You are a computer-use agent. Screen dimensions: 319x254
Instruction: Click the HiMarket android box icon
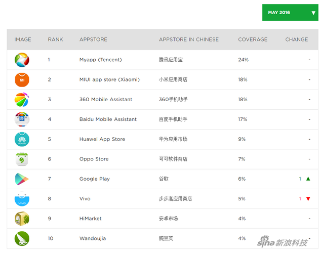click(22, 219)
